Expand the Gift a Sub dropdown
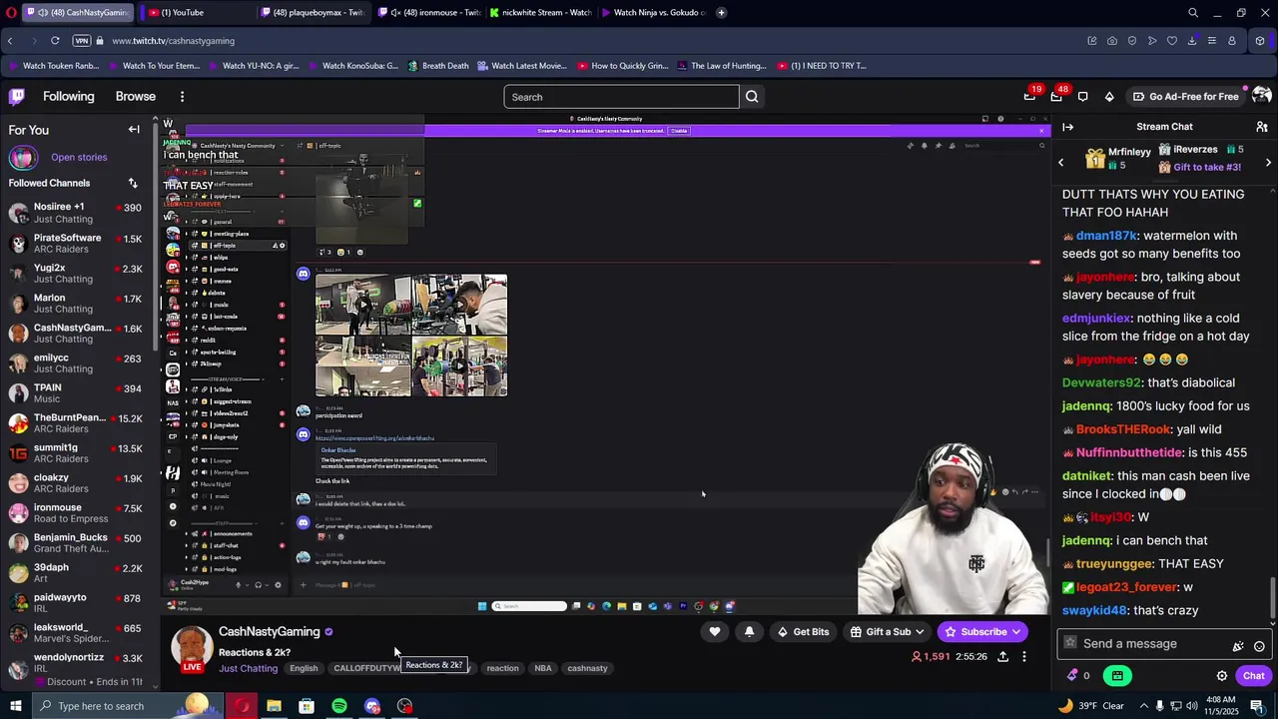Viewport: 1278px width, 719px height. point(920,632)
